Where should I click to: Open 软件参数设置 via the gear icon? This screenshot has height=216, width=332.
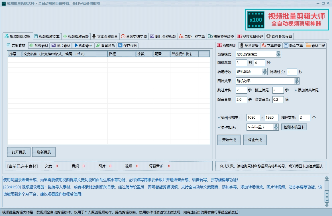pos(278,36)
